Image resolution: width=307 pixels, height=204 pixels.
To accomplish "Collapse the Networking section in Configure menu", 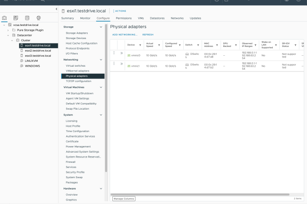I will (101, 60).
